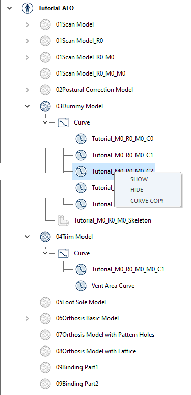Click the skeleton pipe icon for Tutorial_M0_R0_M0_Skeleton

click(63, 220)
